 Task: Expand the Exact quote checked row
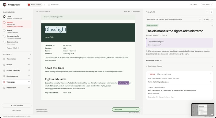pyautogui.click(x=180, y=66)
